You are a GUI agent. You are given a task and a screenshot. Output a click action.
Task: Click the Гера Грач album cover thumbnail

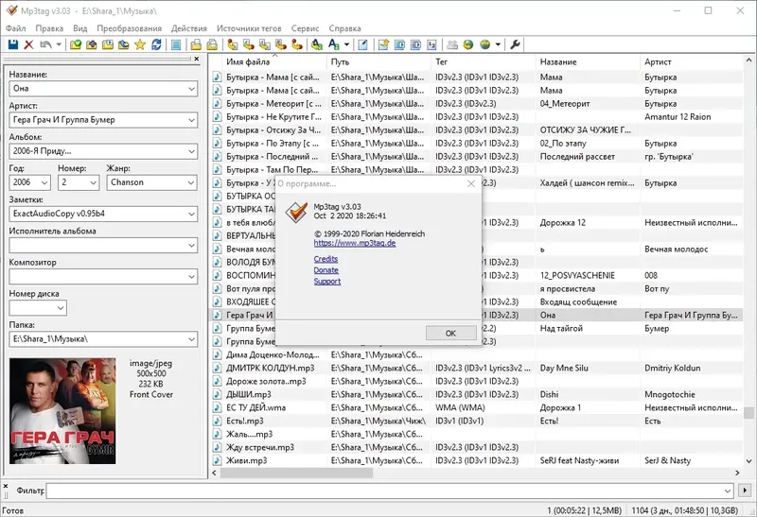(62, 411)
